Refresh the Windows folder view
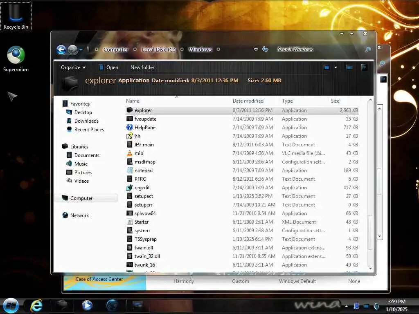 point(265,49)
